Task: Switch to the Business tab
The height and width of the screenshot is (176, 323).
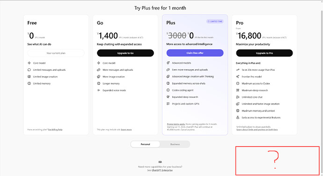Action: coord(175,144)
